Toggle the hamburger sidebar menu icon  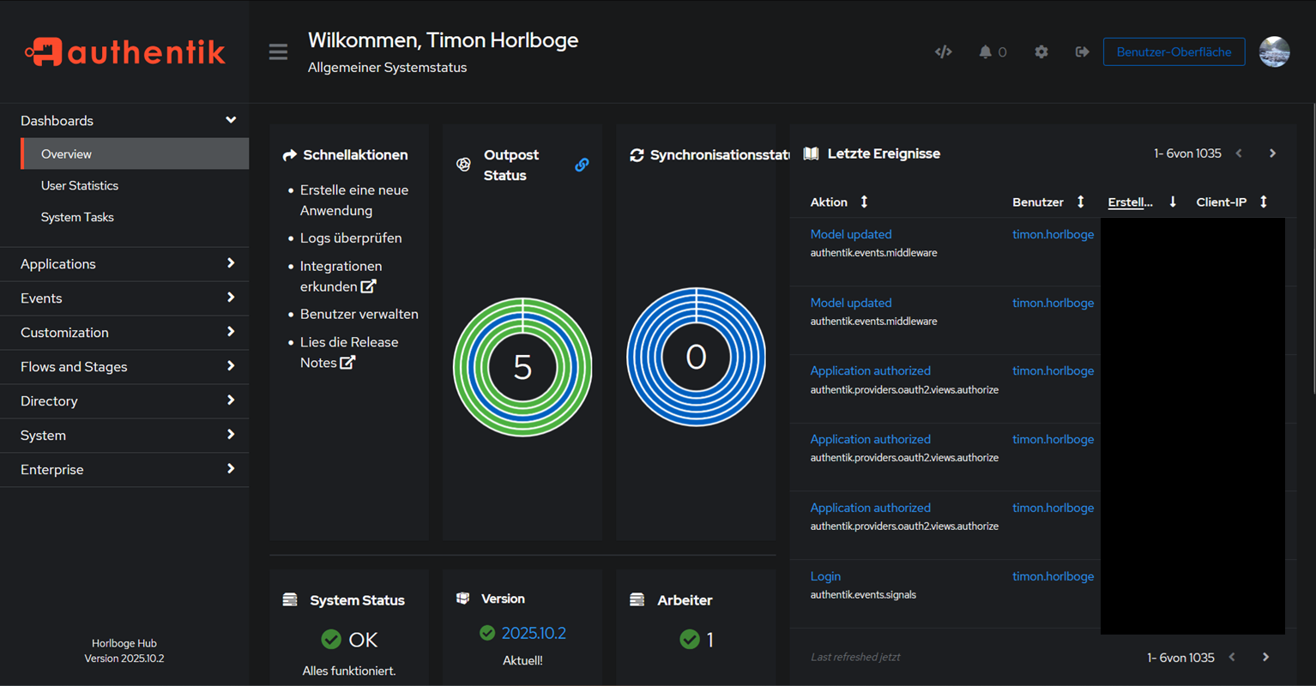278,52
